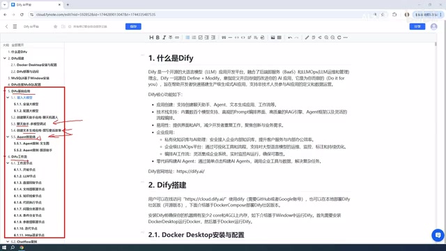The height and width of the screenshot is (251, 446).
Task: Click the blue save button
Action: (133, 26)
